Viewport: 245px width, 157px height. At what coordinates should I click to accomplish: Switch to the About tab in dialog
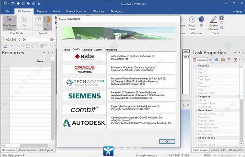coord(67,50)
